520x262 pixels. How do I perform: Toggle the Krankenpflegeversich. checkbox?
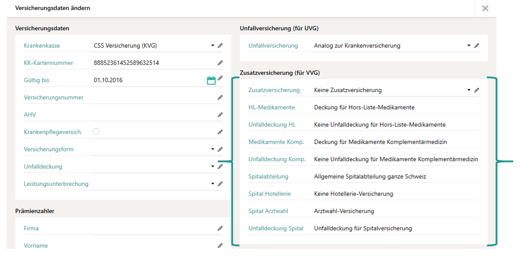pyautogui.click(x=96, y=132)
